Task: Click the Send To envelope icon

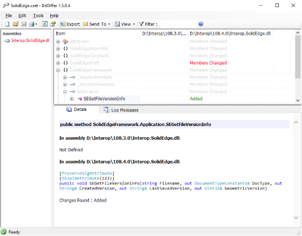Action: point(86,24)
